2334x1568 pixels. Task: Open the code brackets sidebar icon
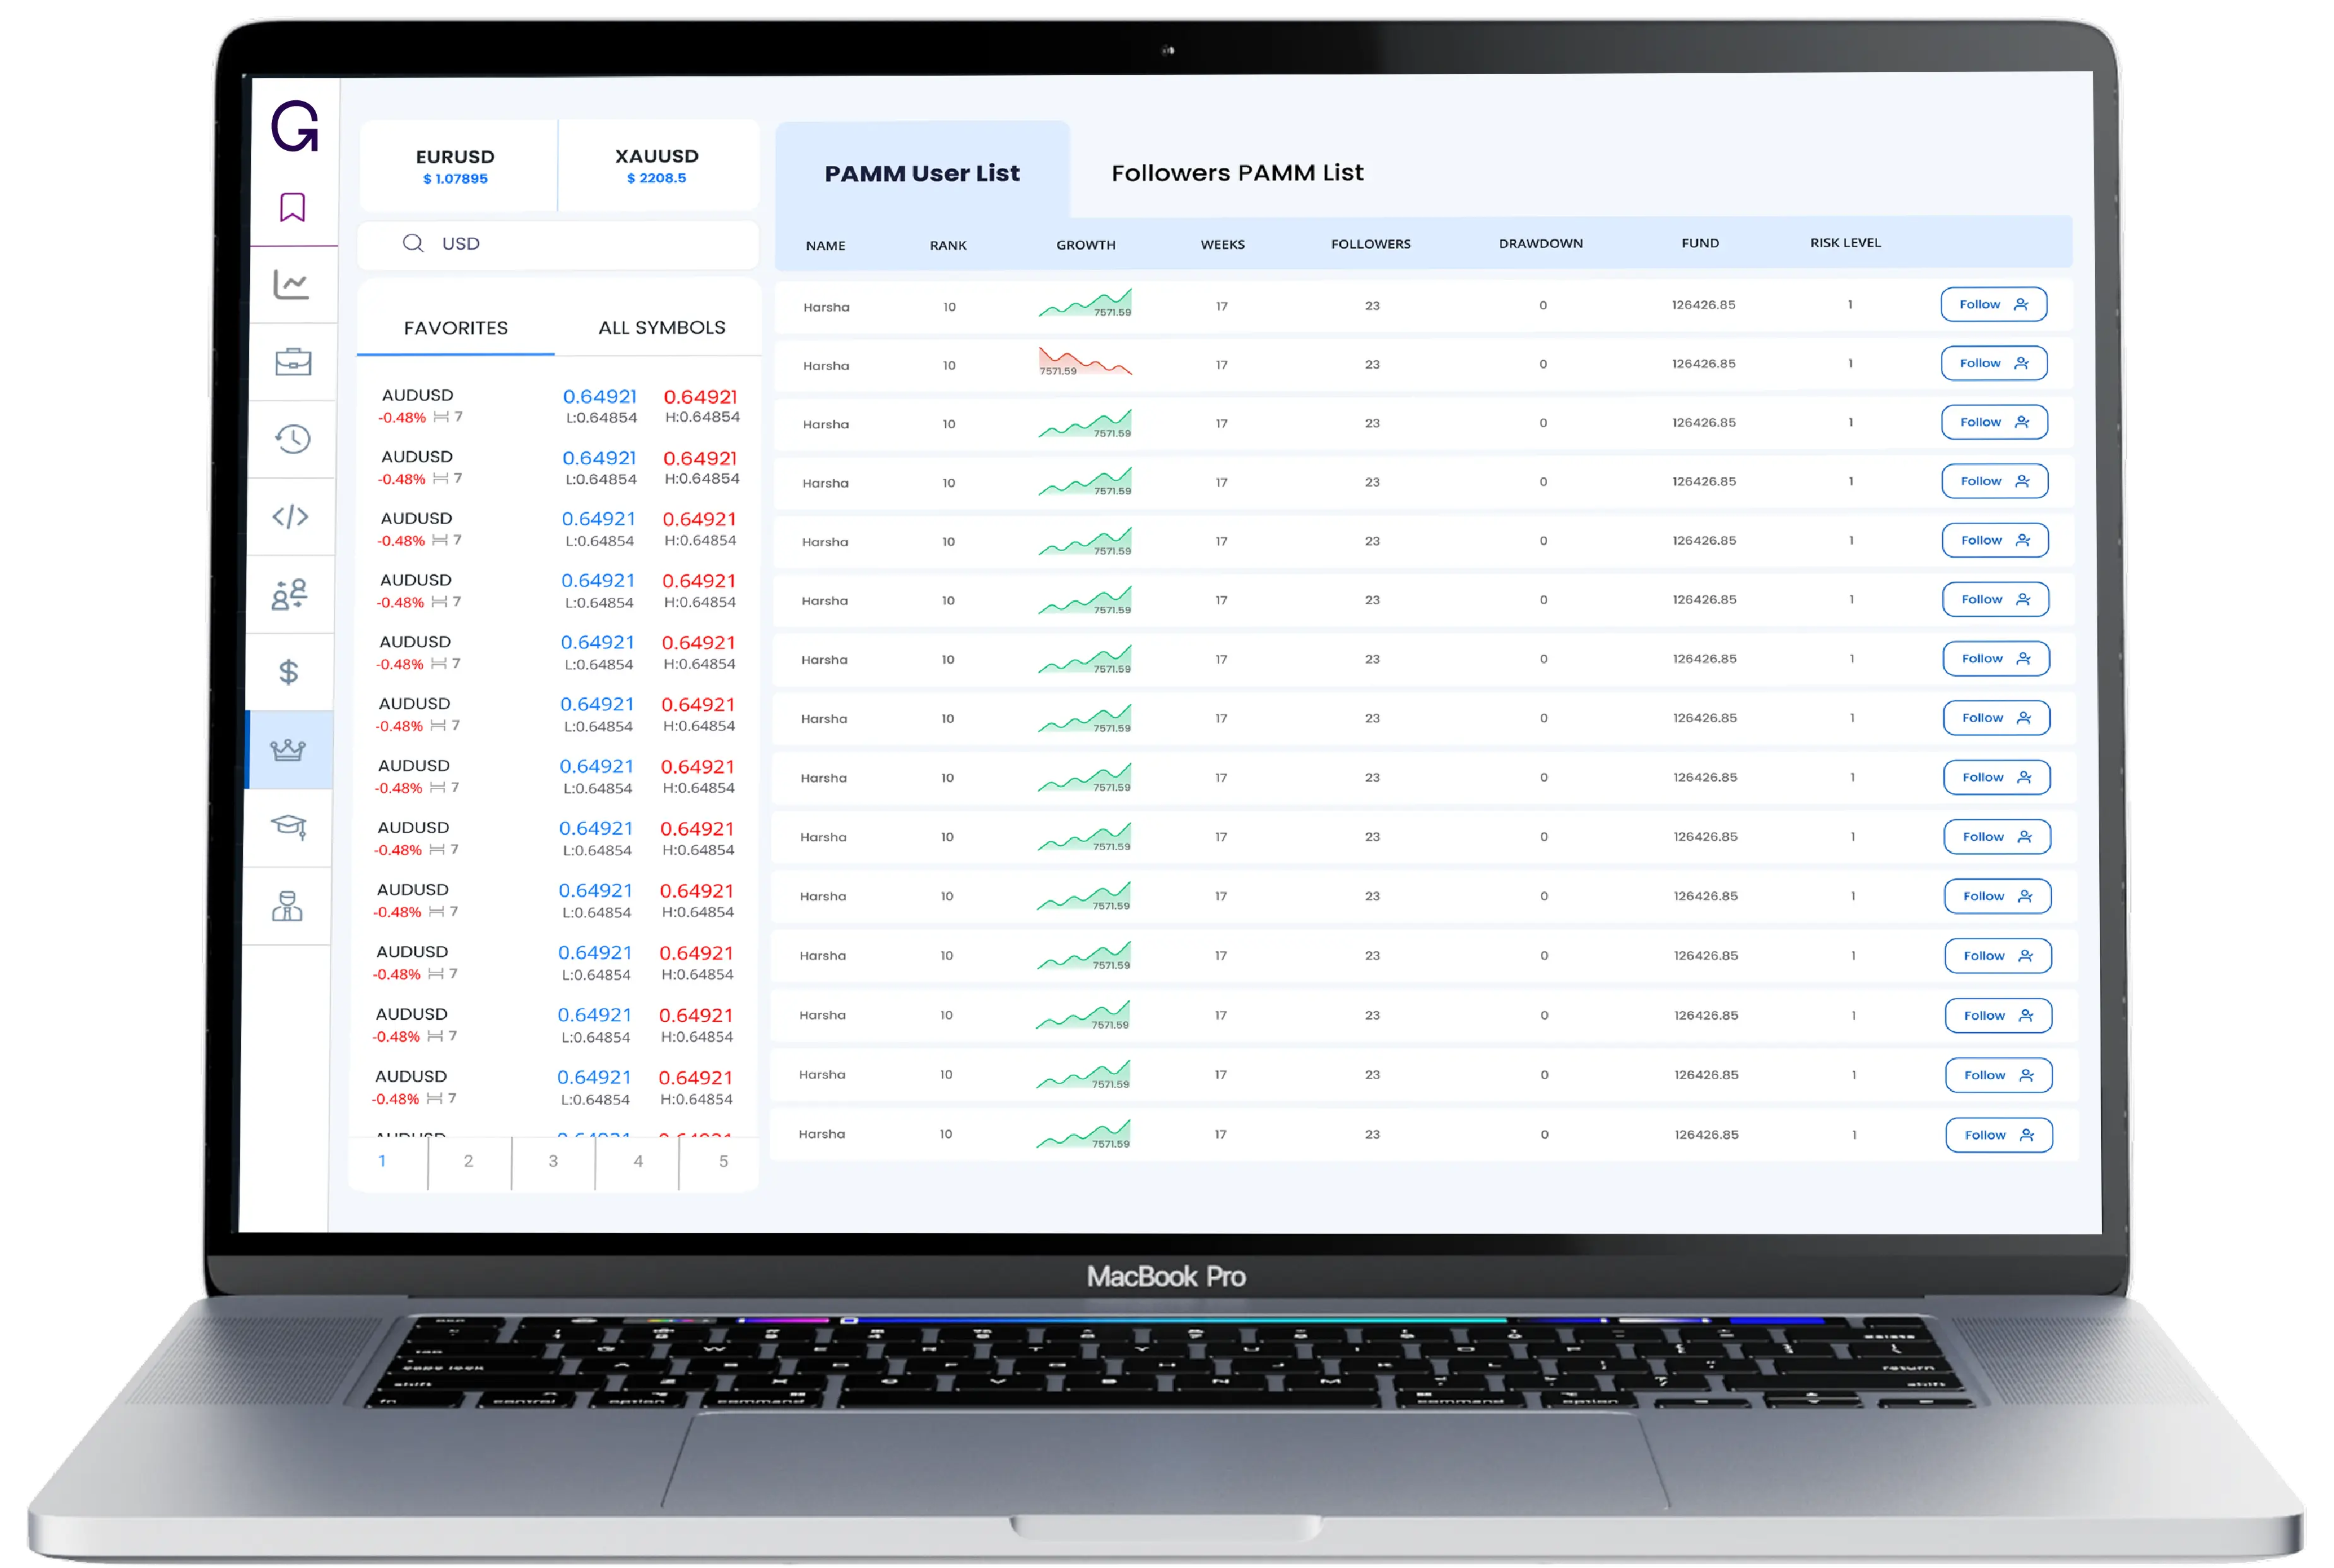pyautogui.click(x=290, y=517)
